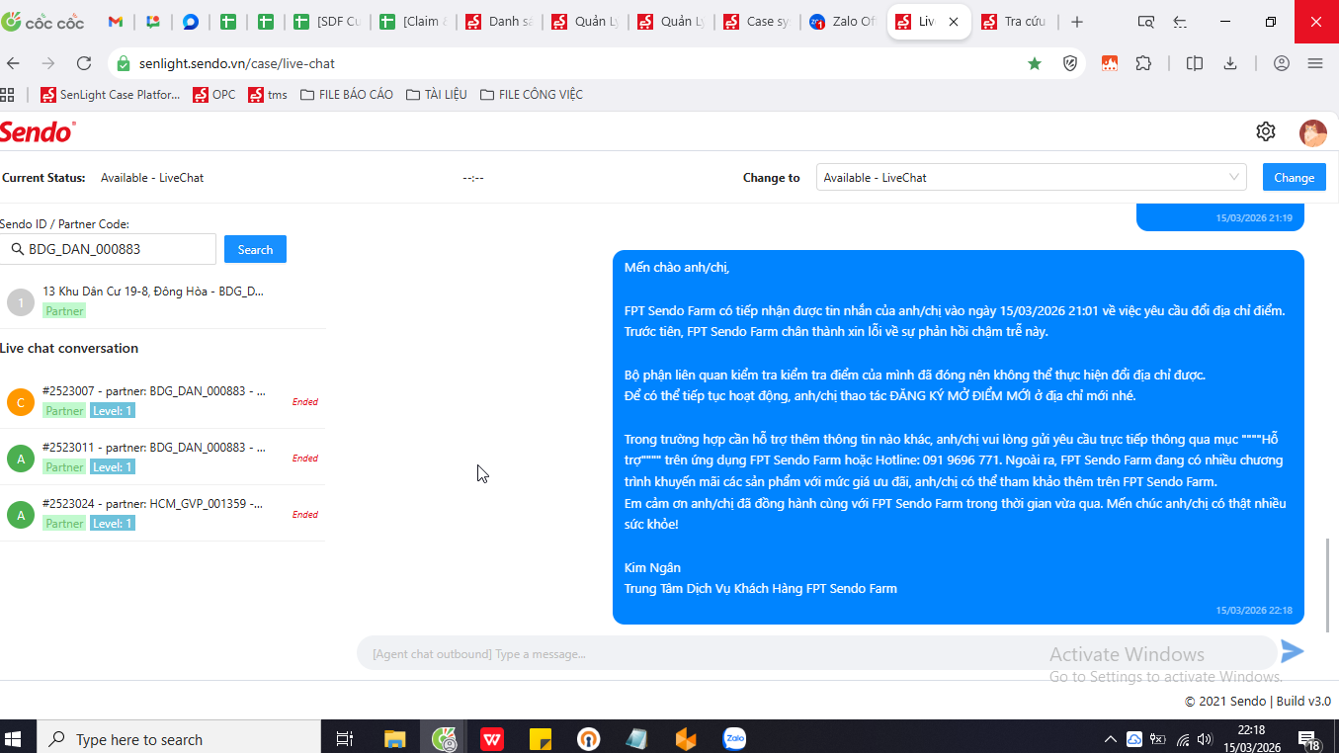Switch to the Claim spreadsheet tab
The image size is (1339, 753).
coord(414,22)
